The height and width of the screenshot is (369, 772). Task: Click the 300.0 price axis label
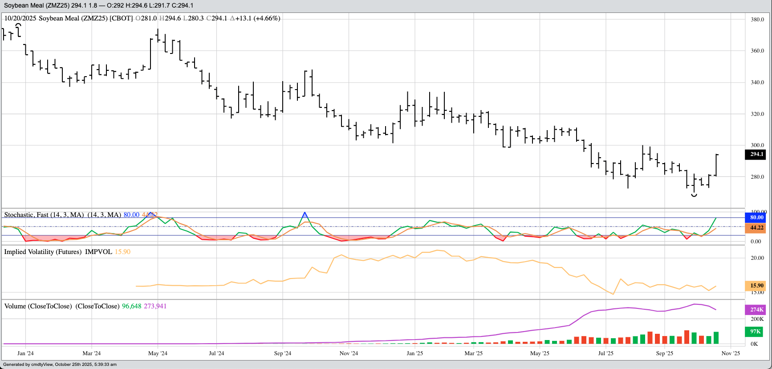757,145
